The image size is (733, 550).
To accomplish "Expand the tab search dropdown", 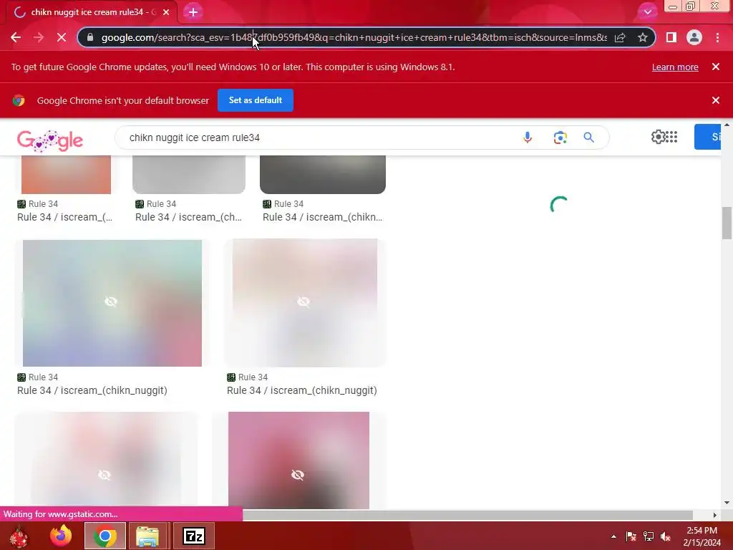I will click(x=647, y=12).
